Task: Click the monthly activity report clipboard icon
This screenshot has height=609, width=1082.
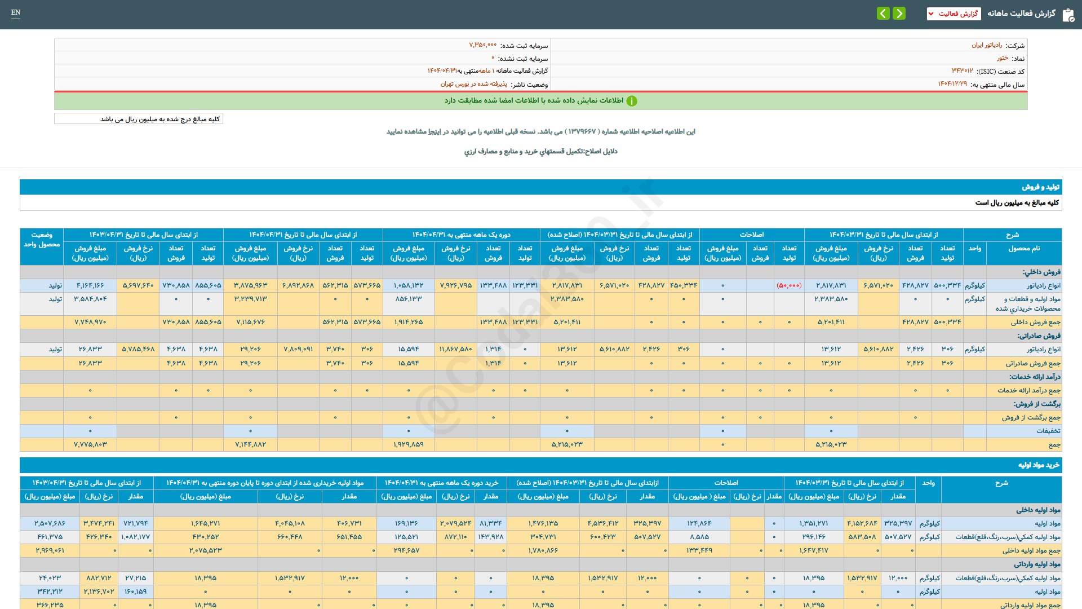Action: (x=1068, y=15)
